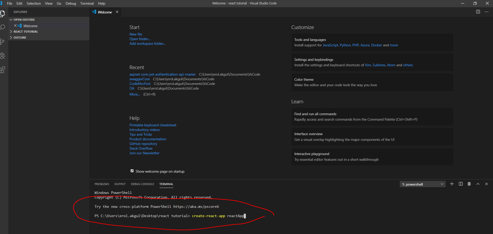Open the Debug view icon
493x234 pixels.
tap(2, 56)
